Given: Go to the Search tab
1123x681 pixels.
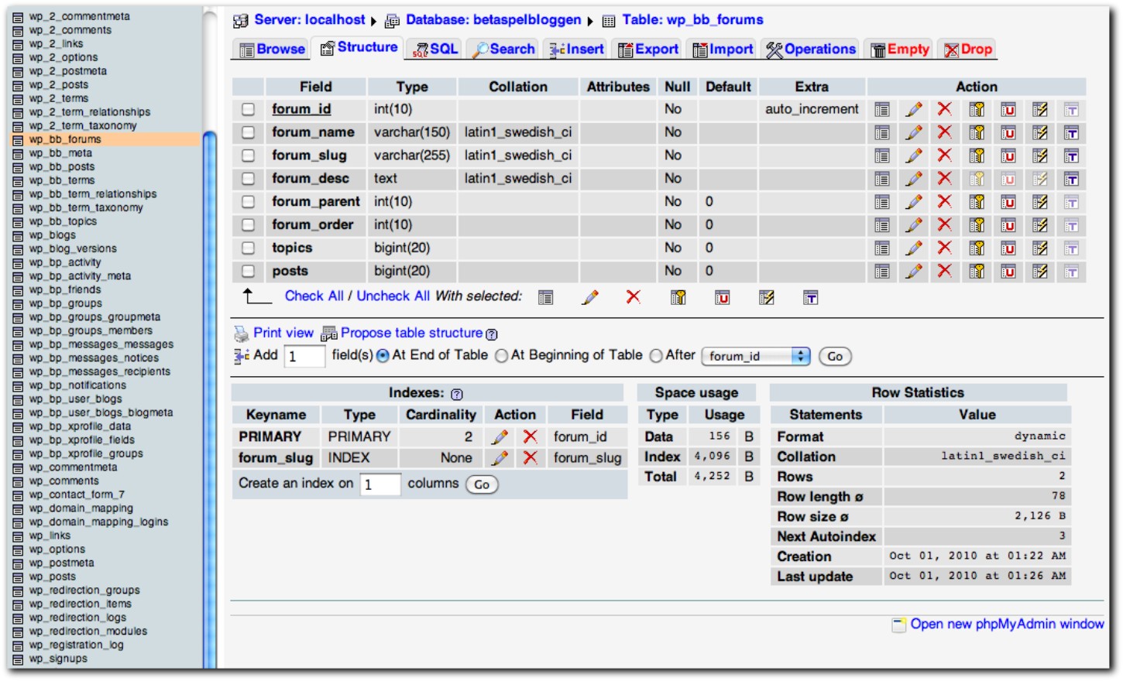Looking at the screenshot, I should tap(503, 50).
